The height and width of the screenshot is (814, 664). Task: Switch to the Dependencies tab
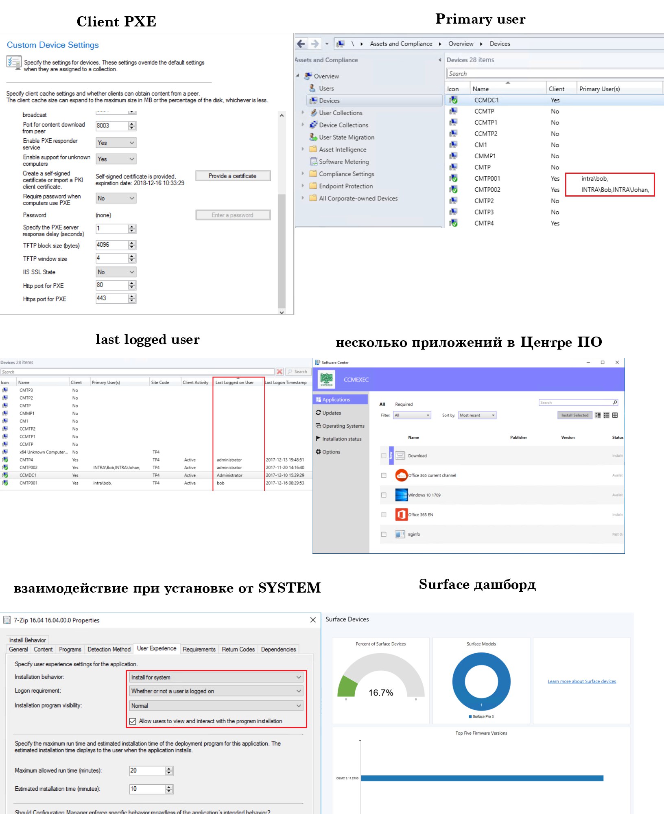(x=278, y=649)
